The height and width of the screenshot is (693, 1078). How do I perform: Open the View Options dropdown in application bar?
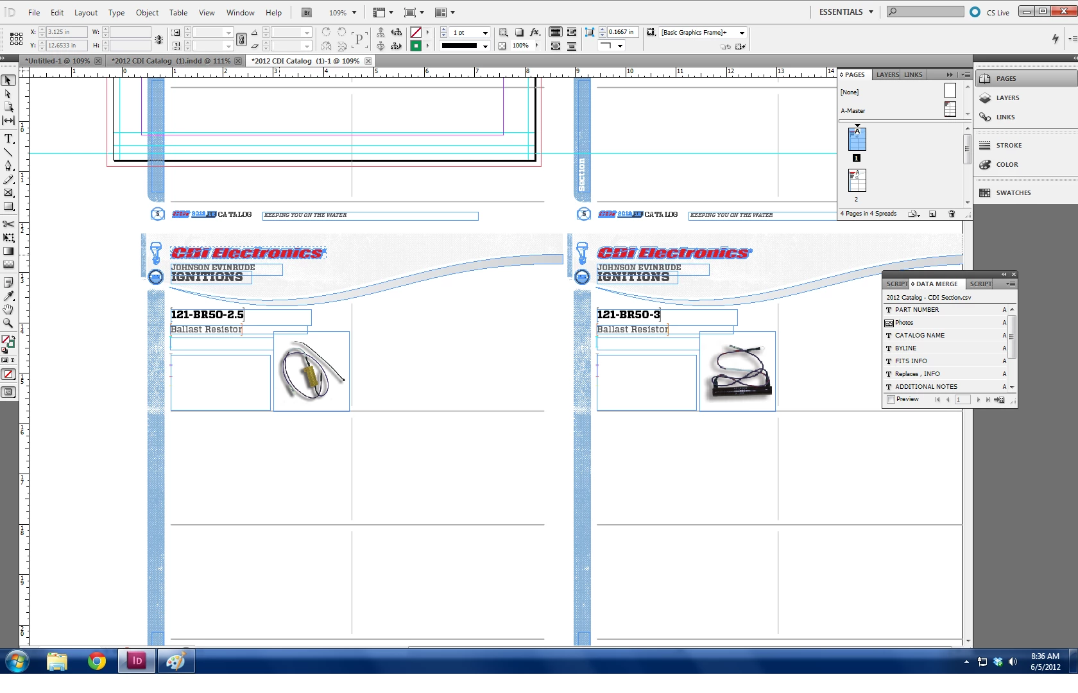[x=383, y=12]
